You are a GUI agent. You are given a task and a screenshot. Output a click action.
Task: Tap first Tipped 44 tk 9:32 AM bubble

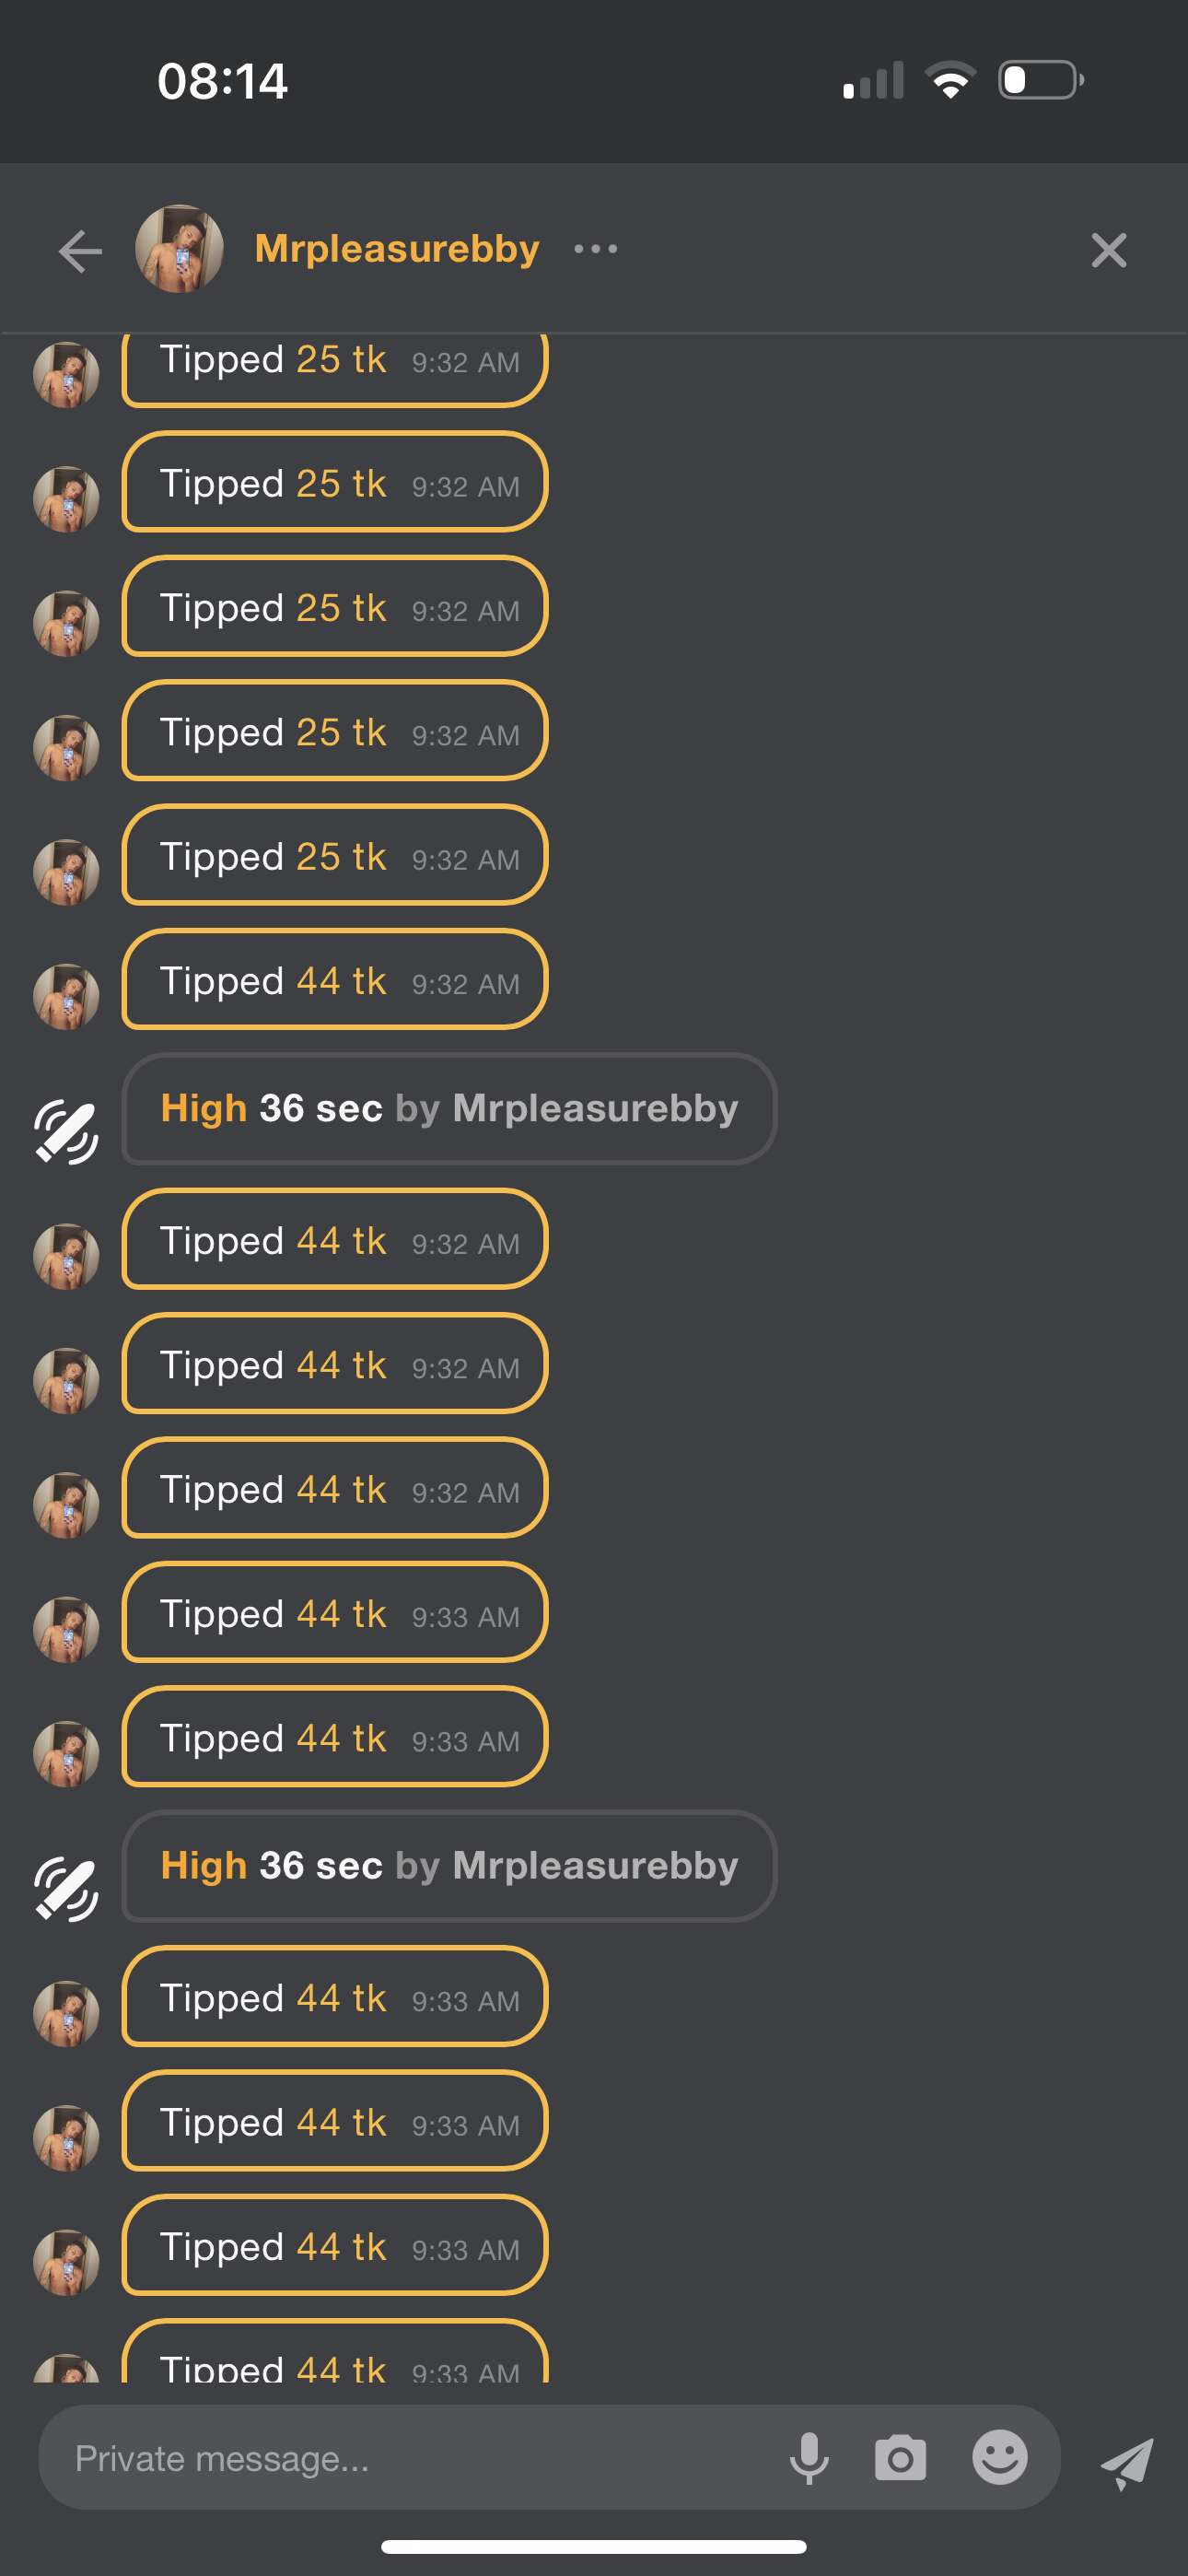click(x=335, y=980)
